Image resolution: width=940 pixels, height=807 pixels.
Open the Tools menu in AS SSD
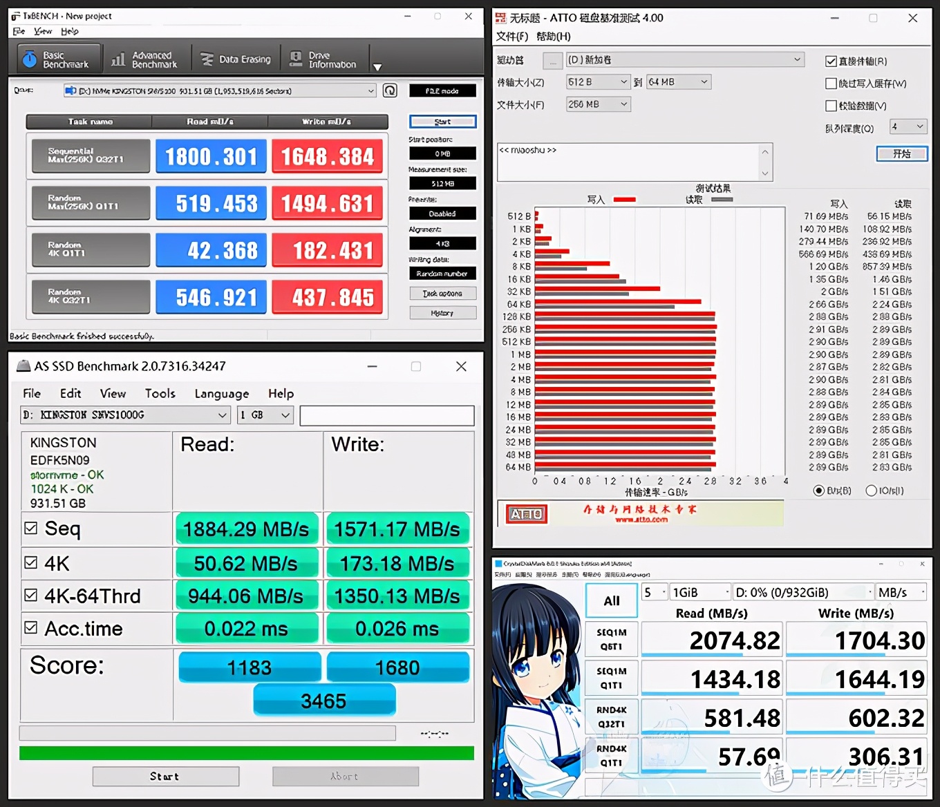point(160,393)
